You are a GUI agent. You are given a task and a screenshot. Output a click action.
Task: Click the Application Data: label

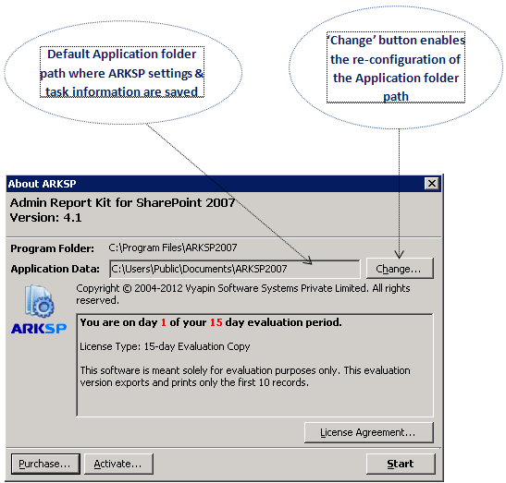[56, 269]
